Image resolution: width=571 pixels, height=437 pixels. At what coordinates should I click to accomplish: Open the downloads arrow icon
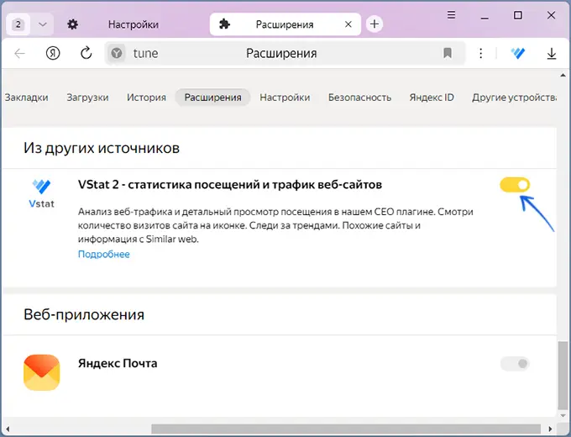[552, 54]
